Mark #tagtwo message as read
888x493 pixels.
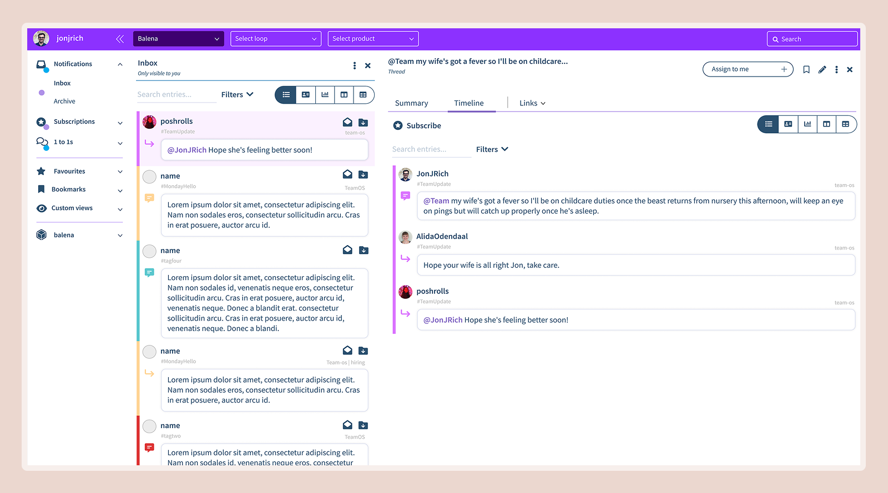(x=347, y=425)
